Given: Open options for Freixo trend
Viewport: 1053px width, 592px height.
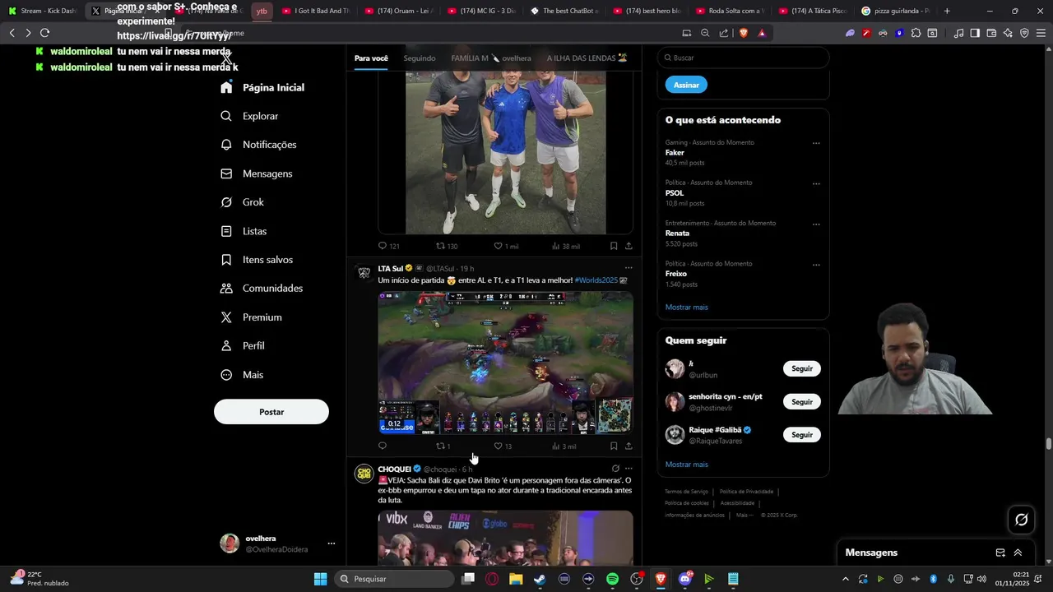Looking at the screenshot, I should 816,265.
